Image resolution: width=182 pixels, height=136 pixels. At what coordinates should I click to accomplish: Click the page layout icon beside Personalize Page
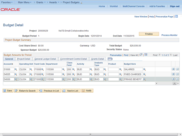[176, 16]
